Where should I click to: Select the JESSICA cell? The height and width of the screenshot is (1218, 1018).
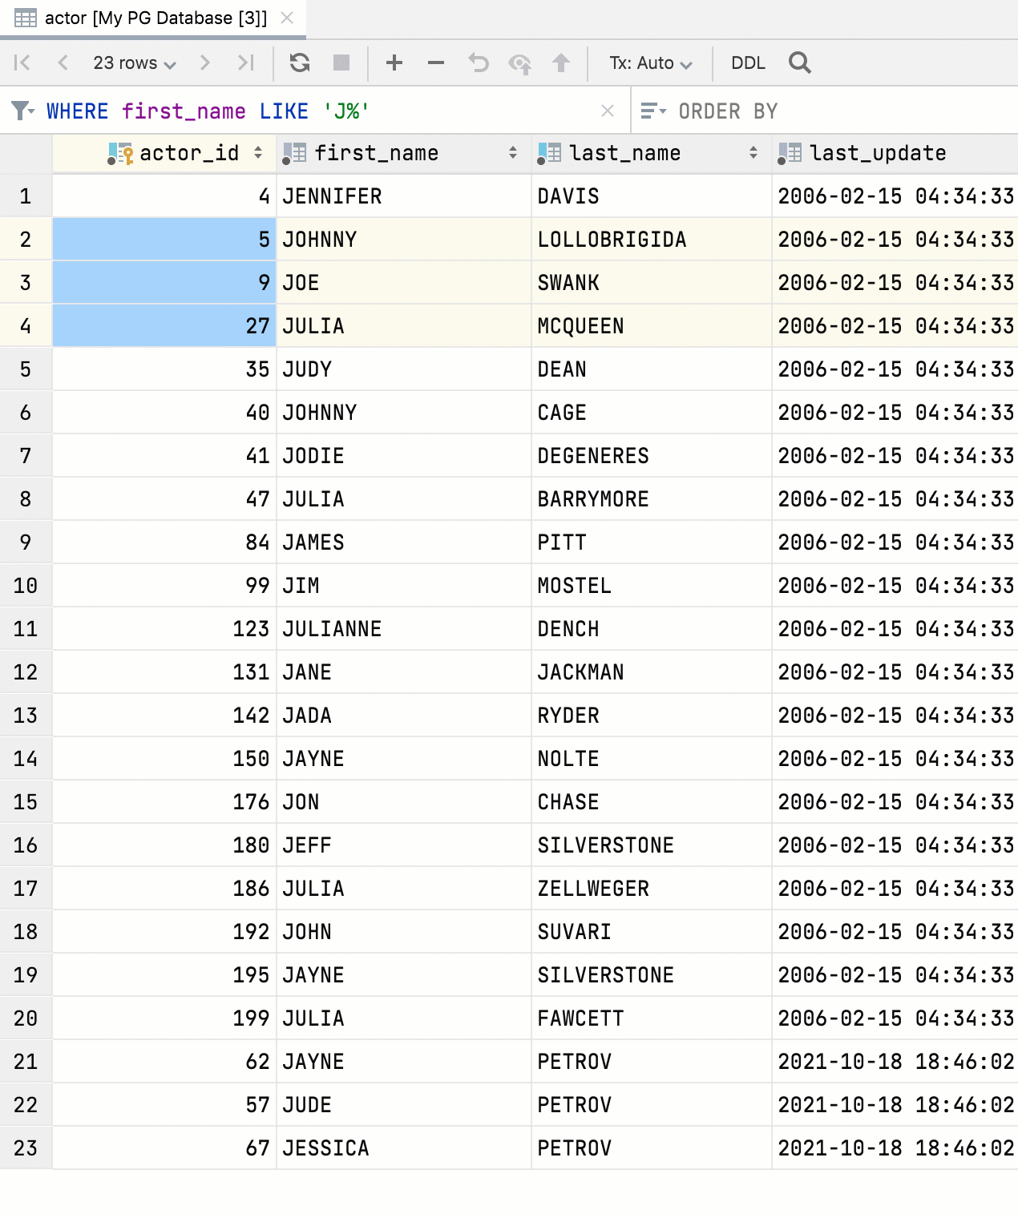click(x=404, y=1148)
